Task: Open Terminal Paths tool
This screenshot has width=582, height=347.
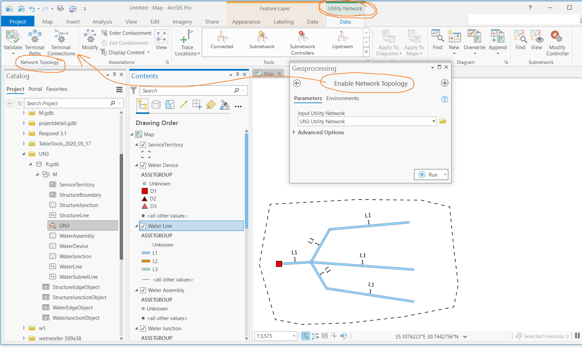Action: pos(35,42)
